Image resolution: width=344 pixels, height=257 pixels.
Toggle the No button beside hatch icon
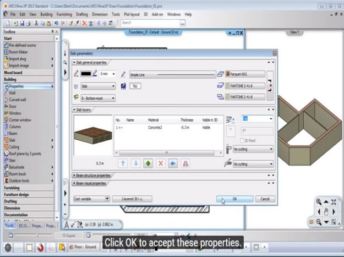pyautogui.click(x=134, y=86)
